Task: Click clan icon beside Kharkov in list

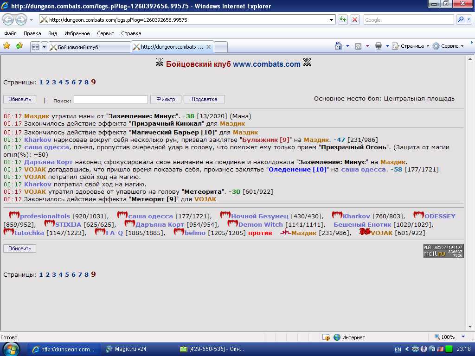Action: (x=337, y=215)
